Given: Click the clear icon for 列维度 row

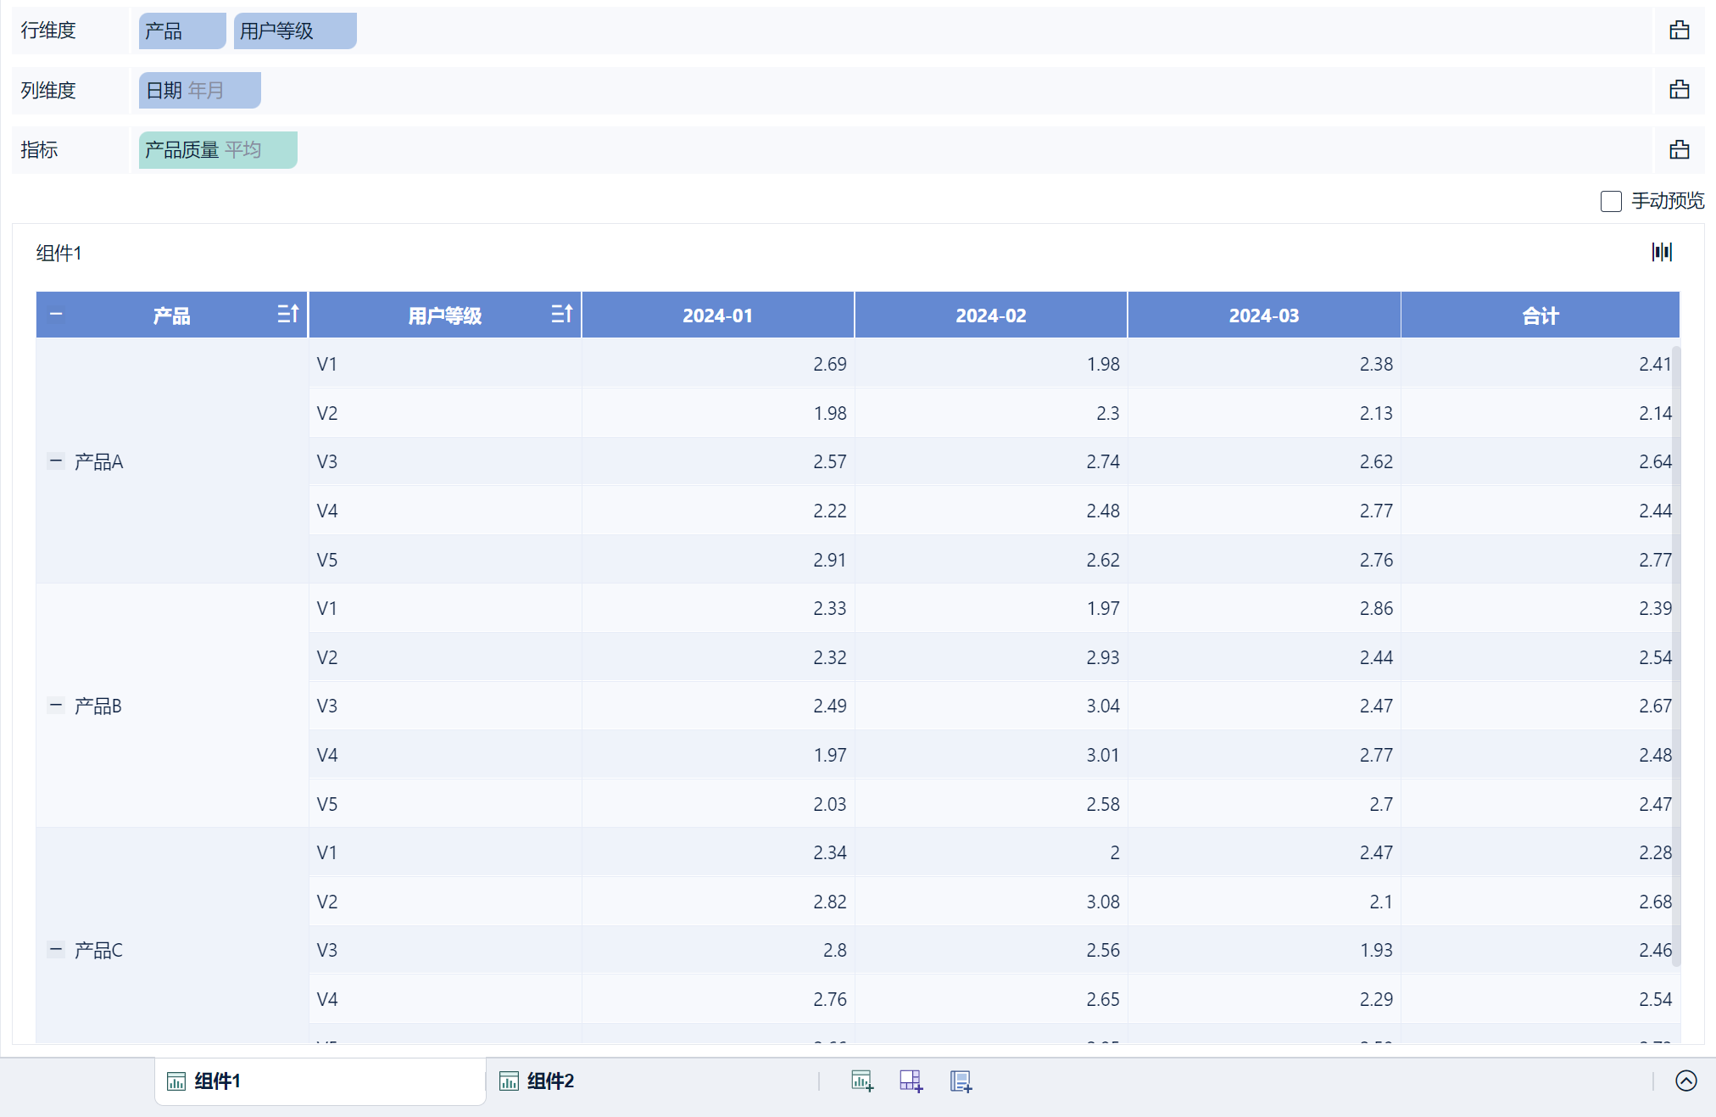Looking at the screenshot, I should pos(1679,90).
